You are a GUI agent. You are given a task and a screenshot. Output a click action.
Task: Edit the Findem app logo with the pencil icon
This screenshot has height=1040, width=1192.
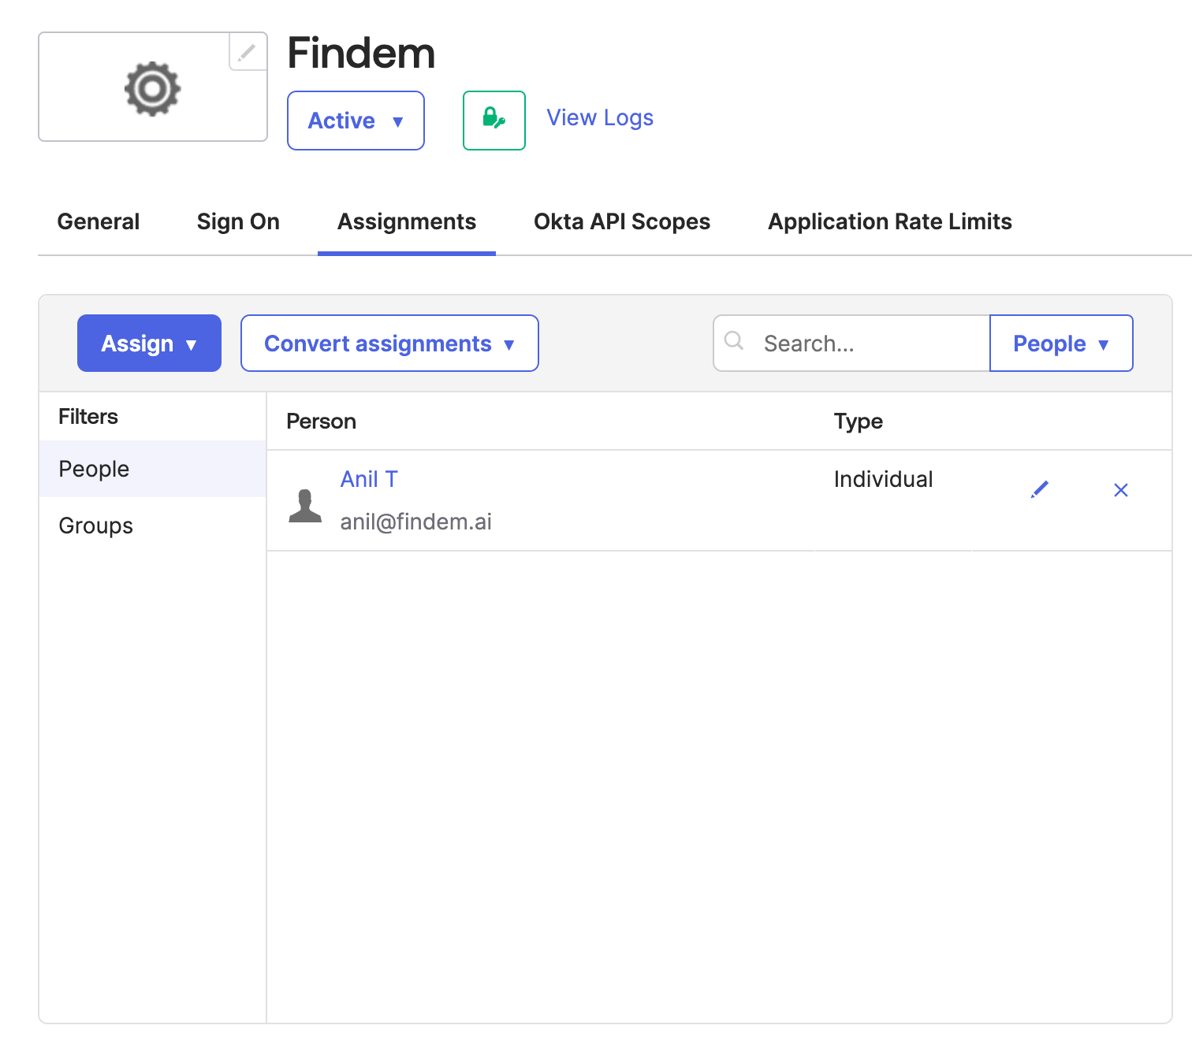click(x=248, y=52)
